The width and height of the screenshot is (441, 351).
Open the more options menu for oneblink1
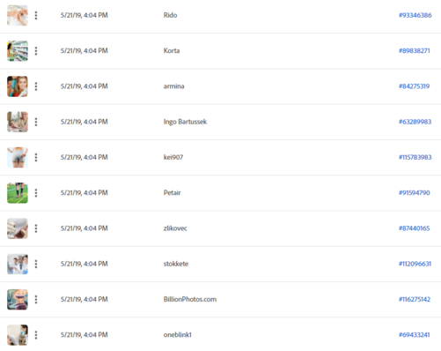click(36, 335)
